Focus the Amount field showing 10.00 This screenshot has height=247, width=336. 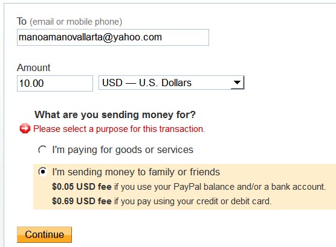click(55, 83)
